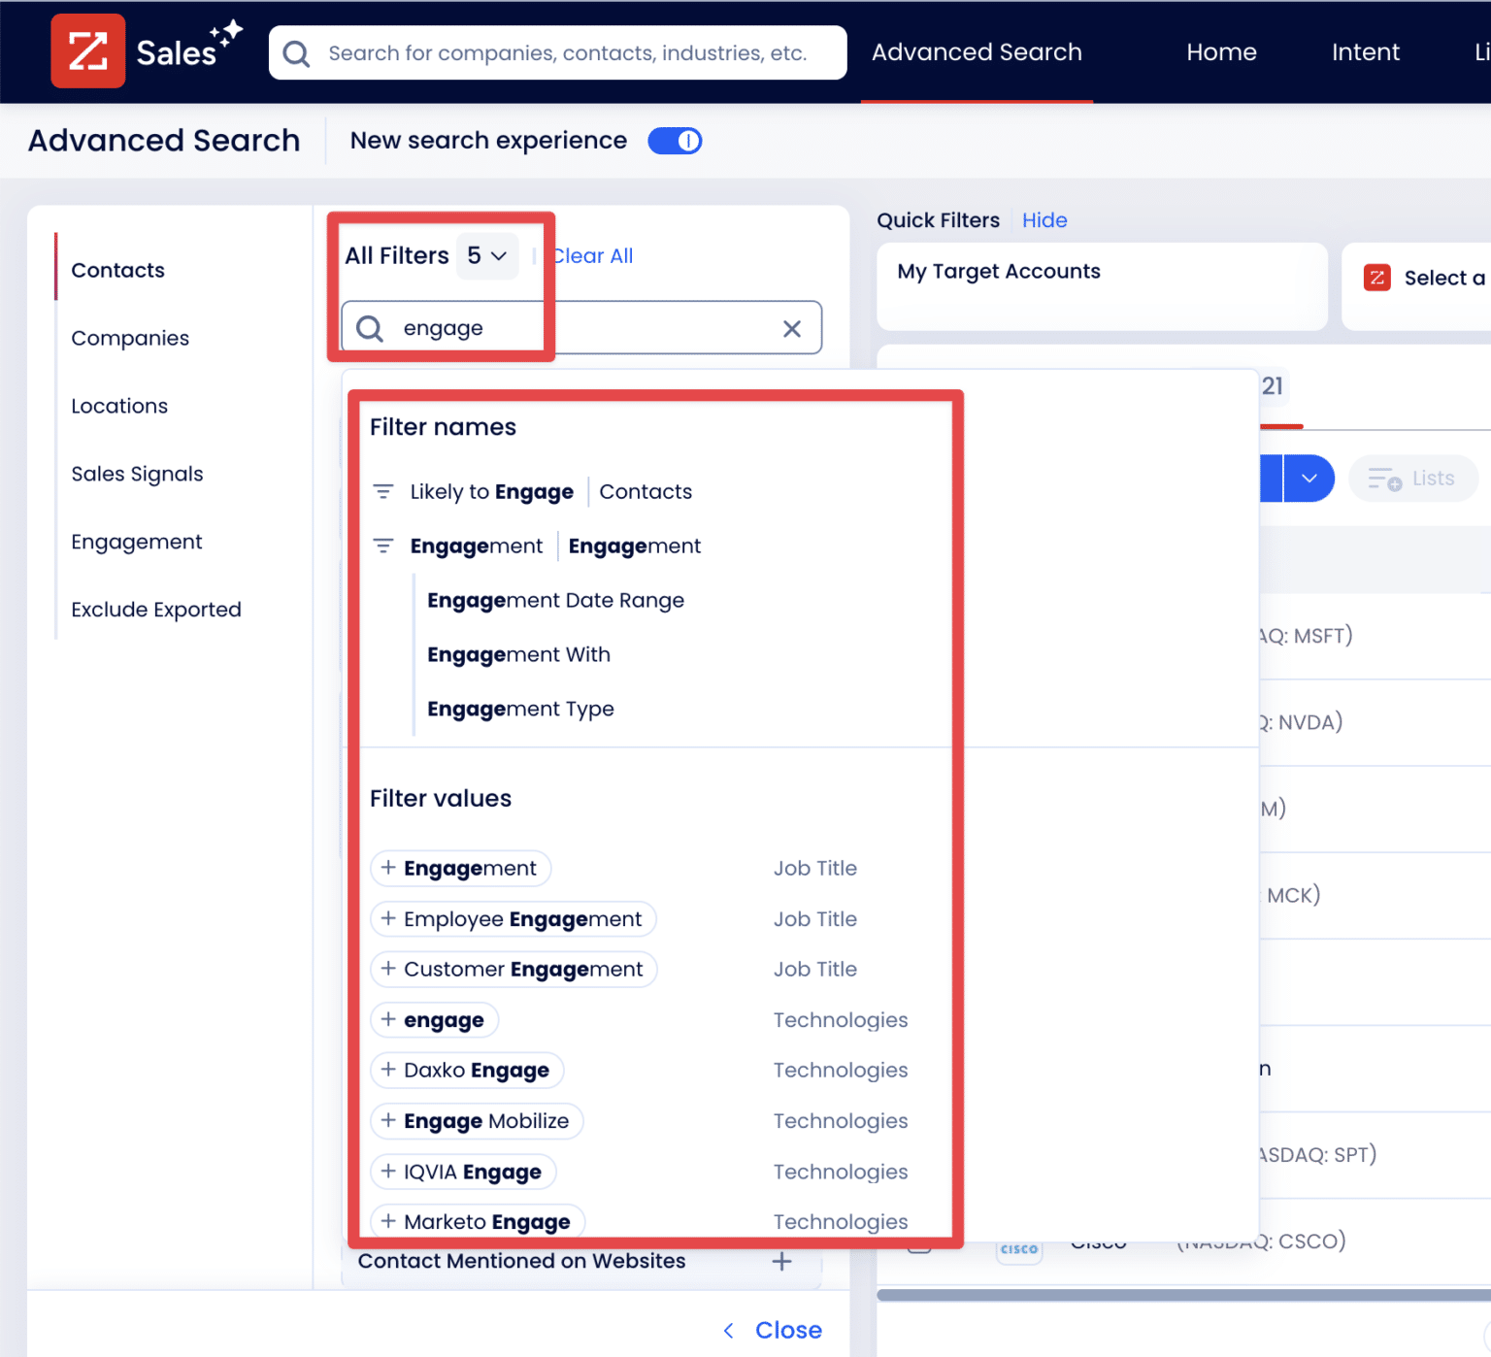This screenshot has width=1491, height=1357.
Task: Click the ZoomInfo icon on the Select account card
Action: click(1377, 278)
